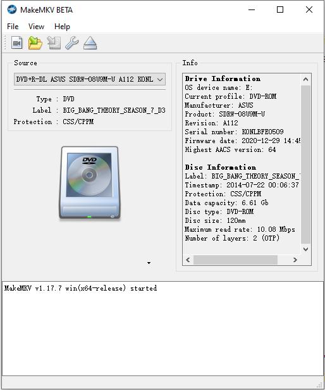325x390 pixels.
Task: Click the Info panel scroll right arrow
Action: (x=295, y=260)
